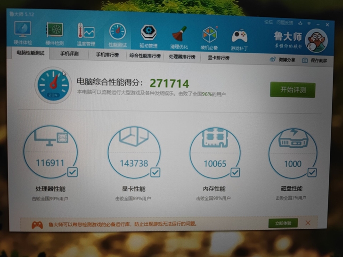Open 清理优化 cleanup broom icon
Screen dimensions: 343x257
point(179,34)
